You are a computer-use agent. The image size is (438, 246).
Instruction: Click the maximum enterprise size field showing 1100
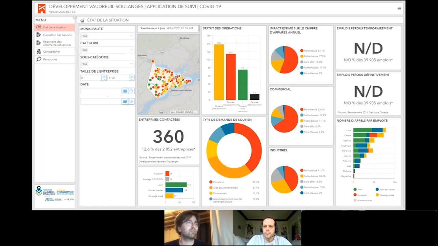click(118, 78)
